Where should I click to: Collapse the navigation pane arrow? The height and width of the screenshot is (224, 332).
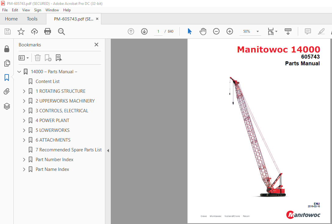(x=108, y=151)
